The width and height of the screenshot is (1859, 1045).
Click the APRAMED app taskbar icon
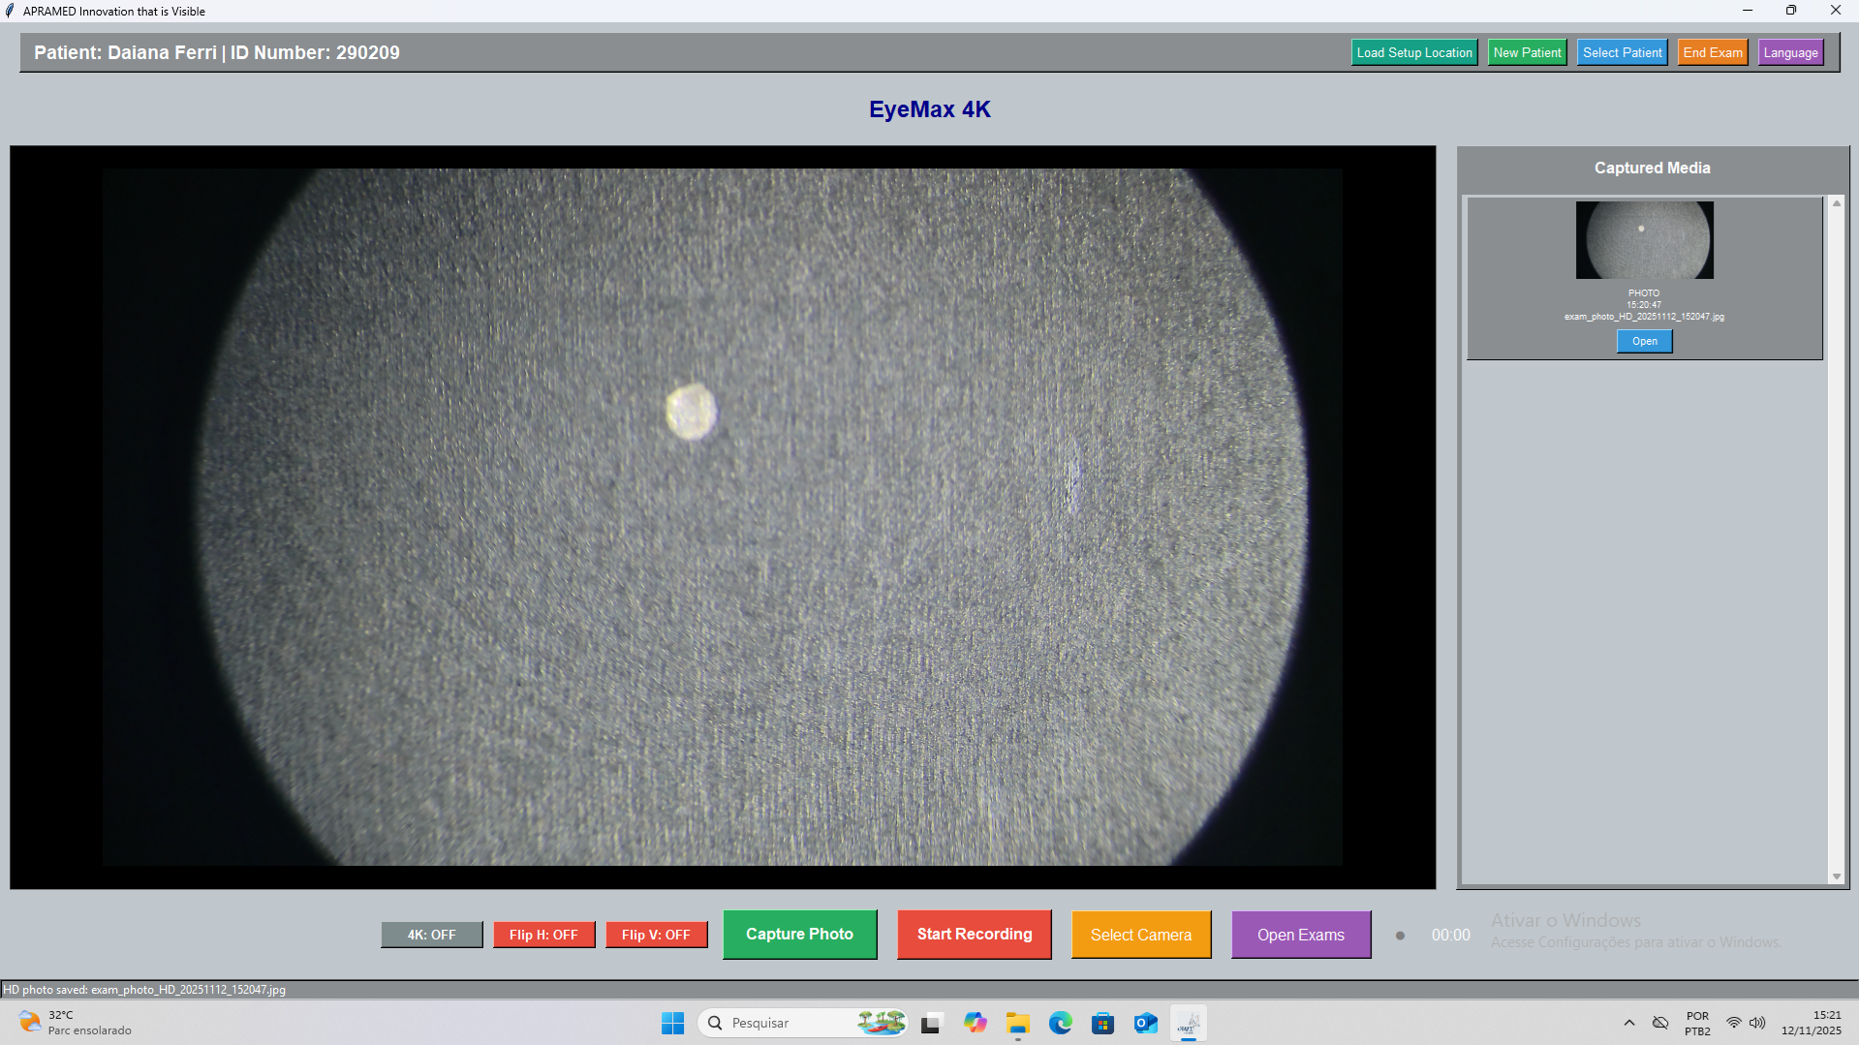pos(1188,1023)
